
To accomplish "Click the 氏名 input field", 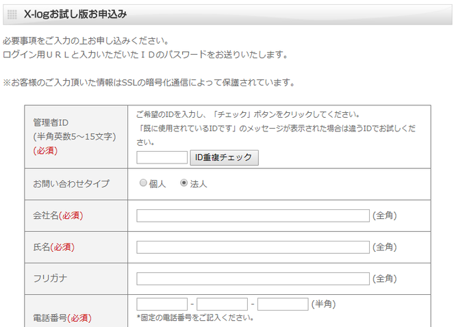I will click(x=253, y=248).
